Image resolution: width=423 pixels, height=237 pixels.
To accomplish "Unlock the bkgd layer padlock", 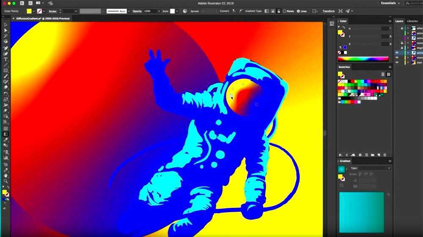I will [x=402, y=48].
